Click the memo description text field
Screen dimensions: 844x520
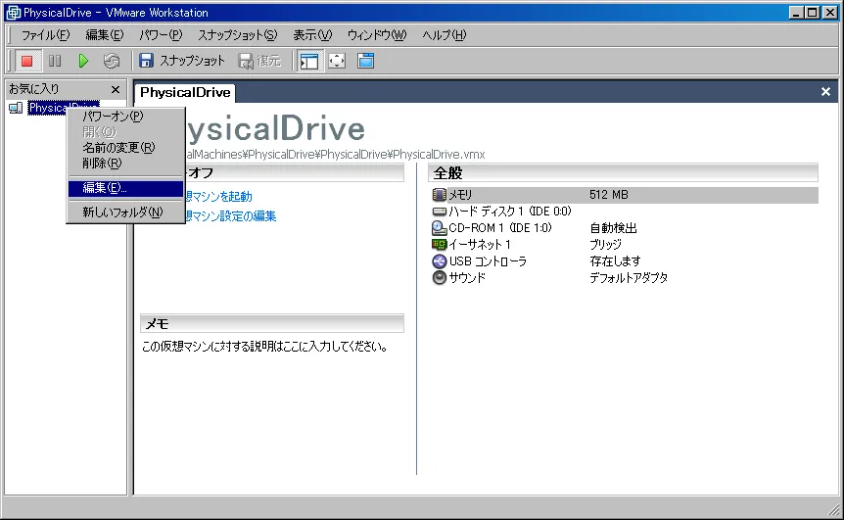[x=264, y=347]
